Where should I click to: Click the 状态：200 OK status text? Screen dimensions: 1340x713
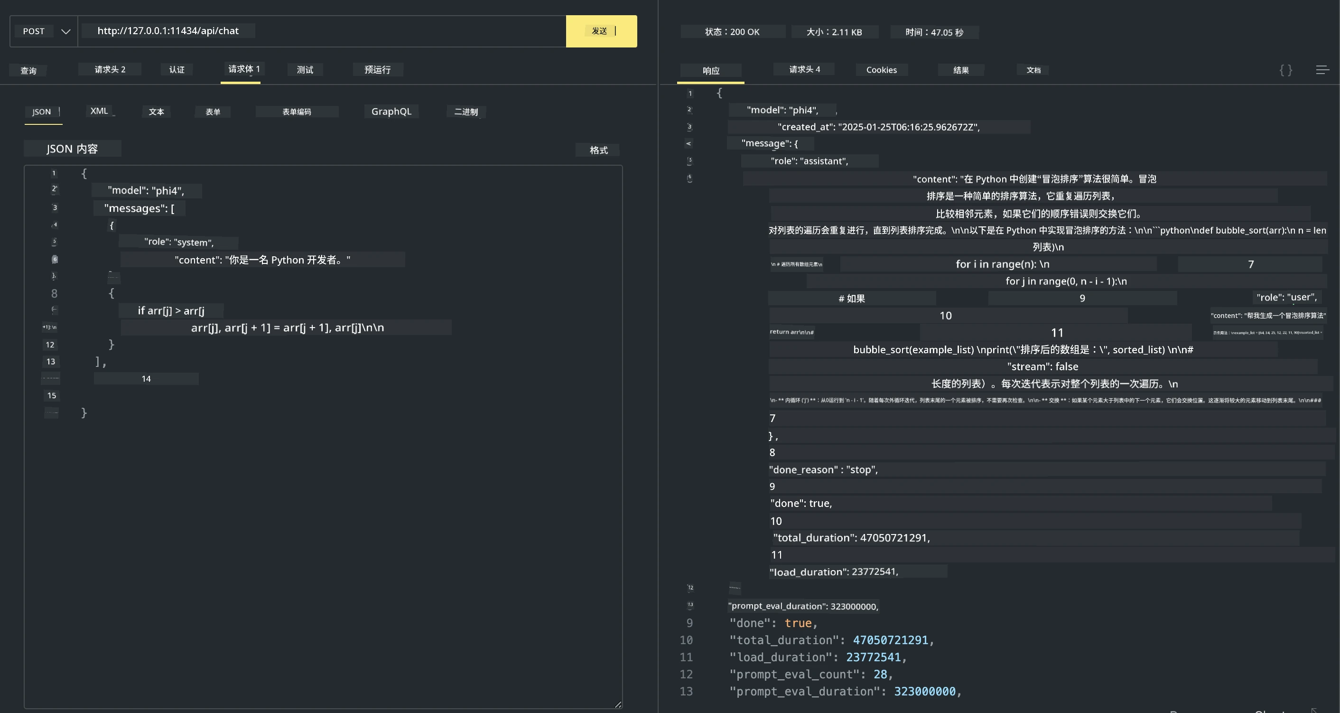pos(733,32)
